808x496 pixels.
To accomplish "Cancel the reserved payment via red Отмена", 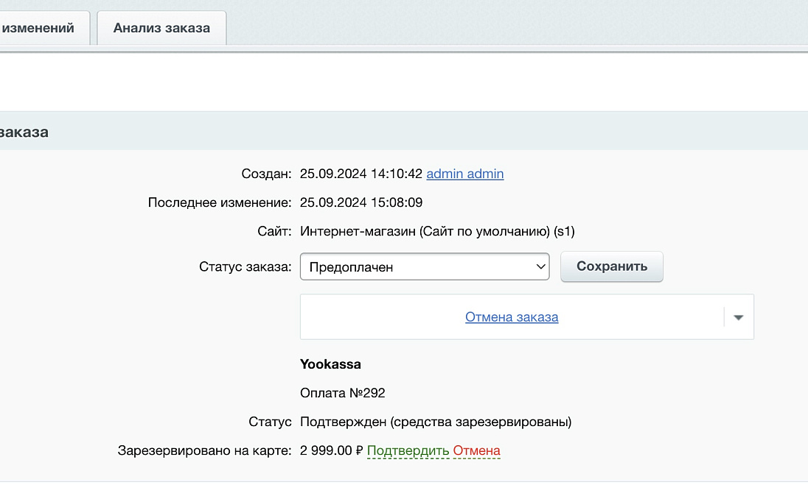I will point(476,451).
